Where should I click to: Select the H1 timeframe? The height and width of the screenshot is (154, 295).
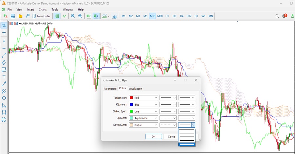pyautogui.click(x=167, y=16)
